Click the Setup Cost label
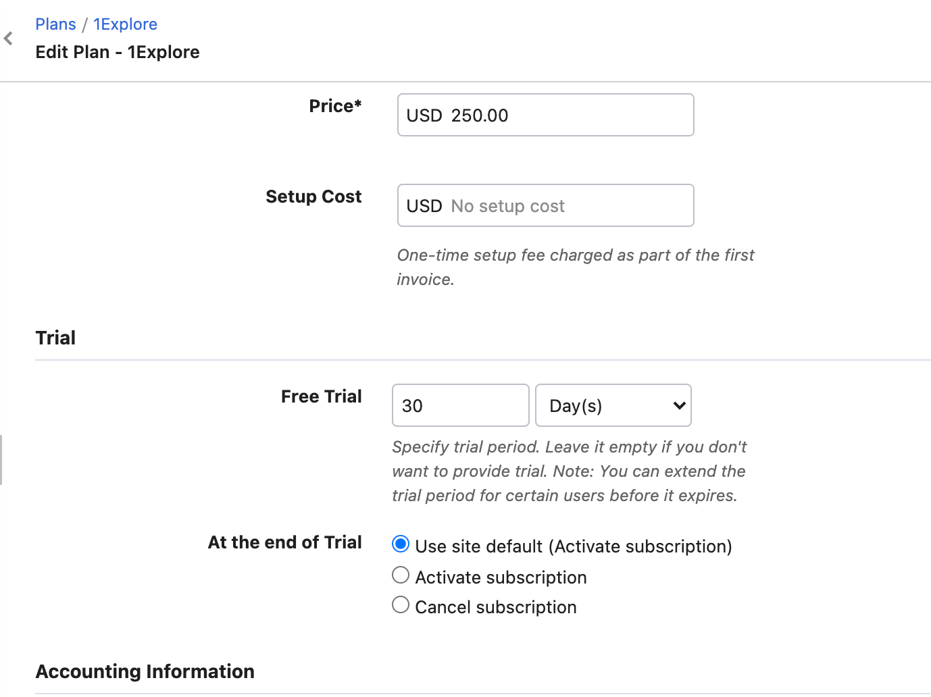Image resolution: width=931 pixels, height=697 pixels. point(313,197)
